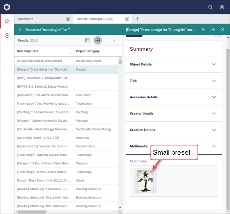The width and height of the screenshot is (230, 214).
Task: Add a new tab with the plus icon
Action: tap(138, 19)
